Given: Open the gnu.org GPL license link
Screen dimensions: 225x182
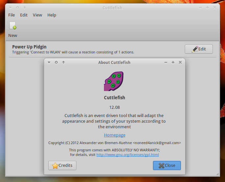Looking at the screenshot, I should tap(128, 155).
